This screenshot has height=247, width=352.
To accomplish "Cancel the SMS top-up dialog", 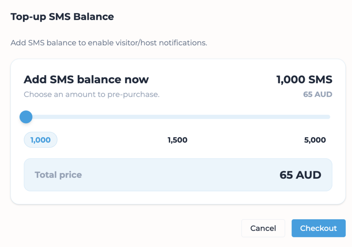I will (263, 228).
